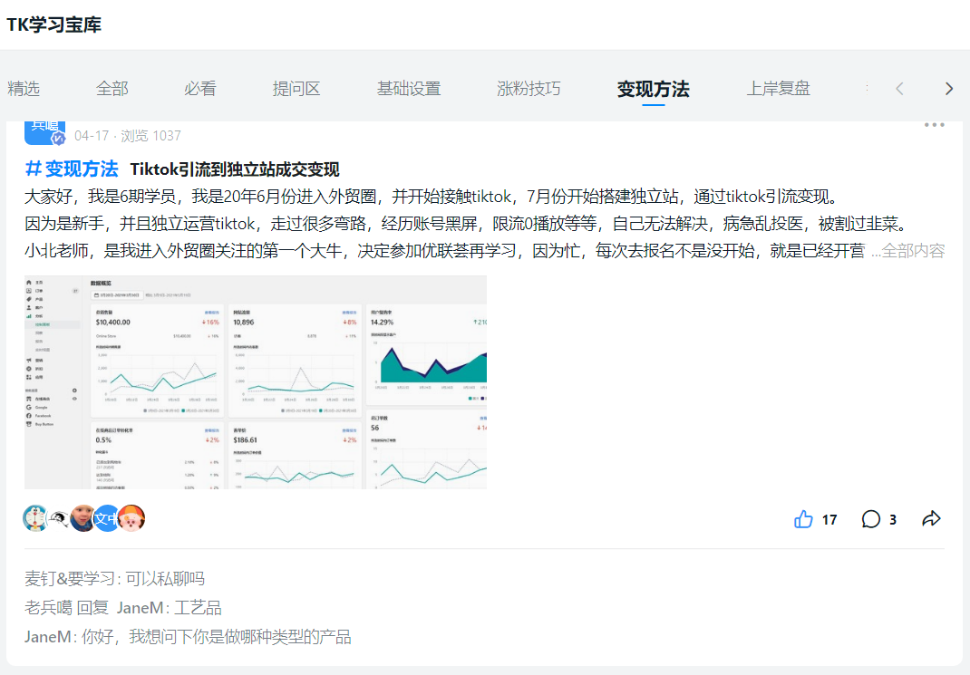Open post title Tiktok引流到独立站成交变现

[x=235, y=169]
